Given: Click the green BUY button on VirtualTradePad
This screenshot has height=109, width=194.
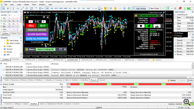Looking at the screenshot, I should (43, 26).
